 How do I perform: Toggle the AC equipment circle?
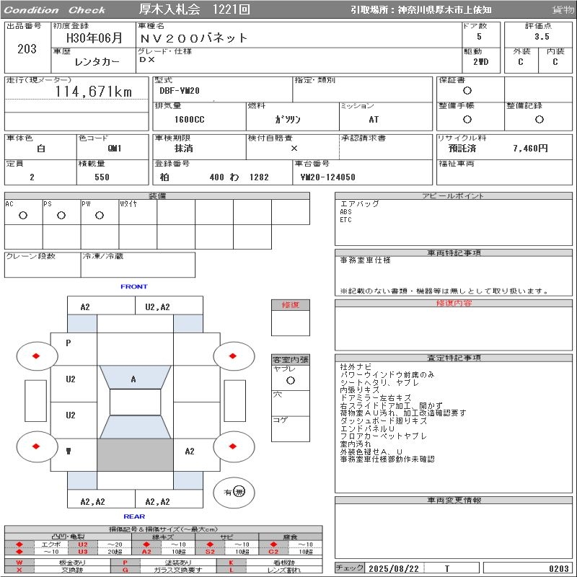click(x=23, y=215)
